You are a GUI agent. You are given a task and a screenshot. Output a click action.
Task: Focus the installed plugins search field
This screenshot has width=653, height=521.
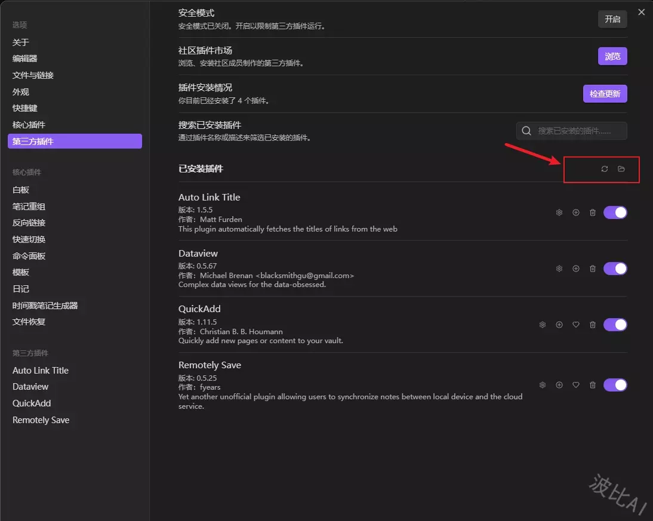pyautogui.click(x=571, y=131)
